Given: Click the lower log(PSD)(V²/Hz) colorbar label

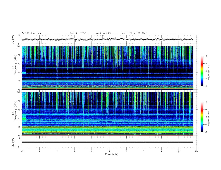Looking at the screenshot, I should click(209, 118).
